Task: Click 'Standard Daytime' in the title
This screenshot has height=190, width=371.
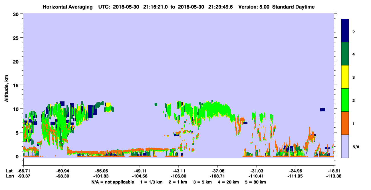Action: pos(293,7)
